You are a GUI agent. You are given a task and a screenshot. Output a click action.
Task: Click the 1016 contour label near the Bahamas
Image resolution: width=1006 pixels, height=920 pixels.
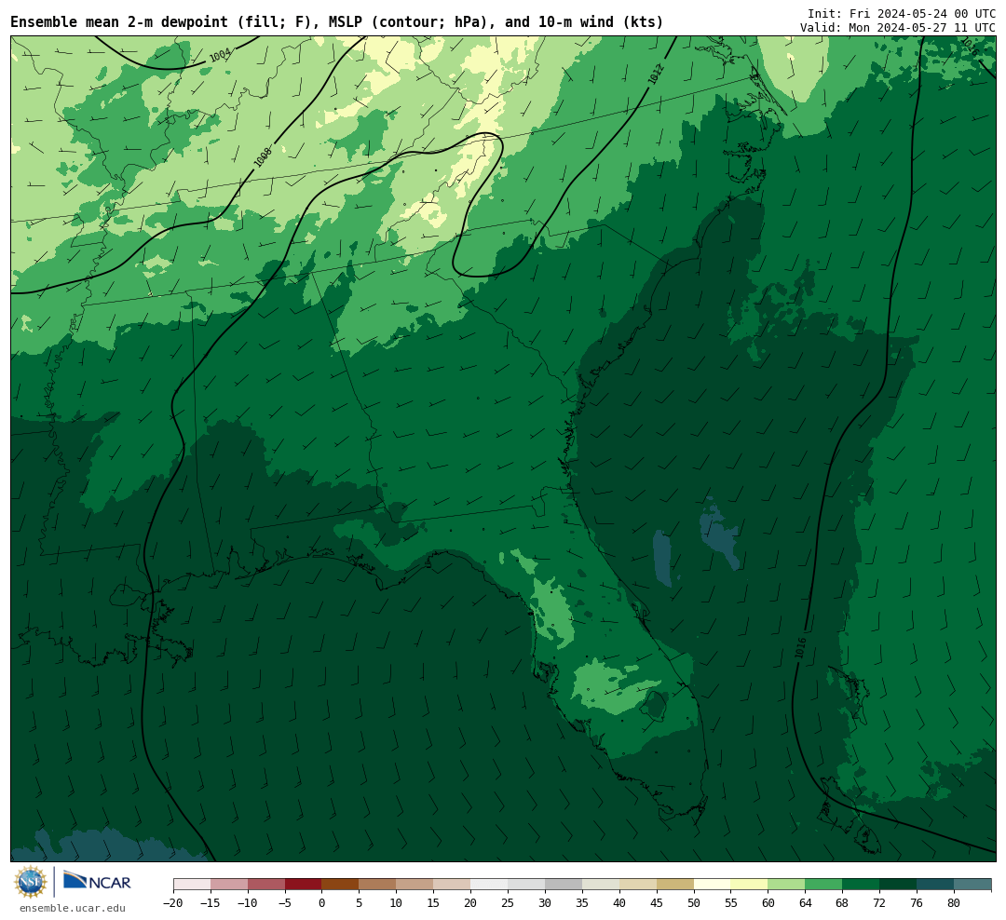tap(800, 647)
